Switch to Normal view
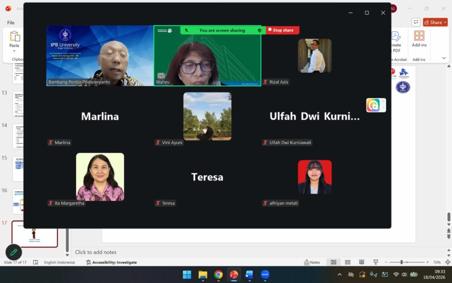This screenshot has height=283, width=452. click(x=334, y=262)
